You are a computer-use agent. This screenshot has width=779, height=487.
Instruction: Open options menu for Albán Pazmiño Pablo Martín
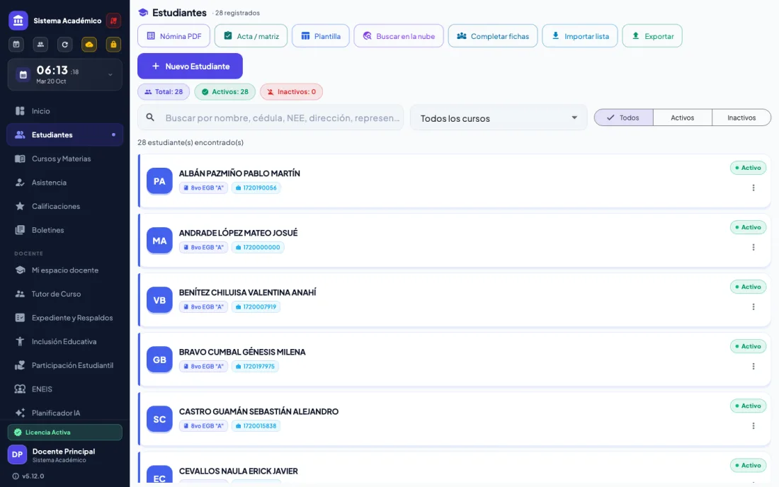click(754, 188)
